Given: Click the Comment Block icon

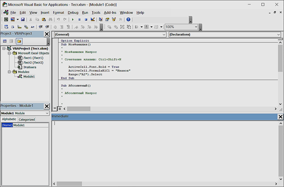Looking at the screenshot, I should coord(61,27).
